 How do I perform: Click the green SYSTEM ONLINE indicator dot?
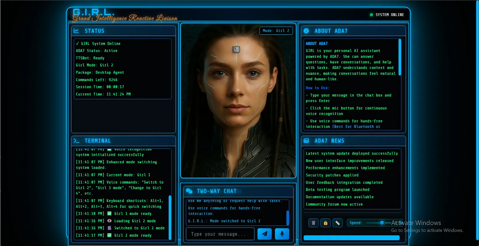pyautogui.click(x=371, y=15)
